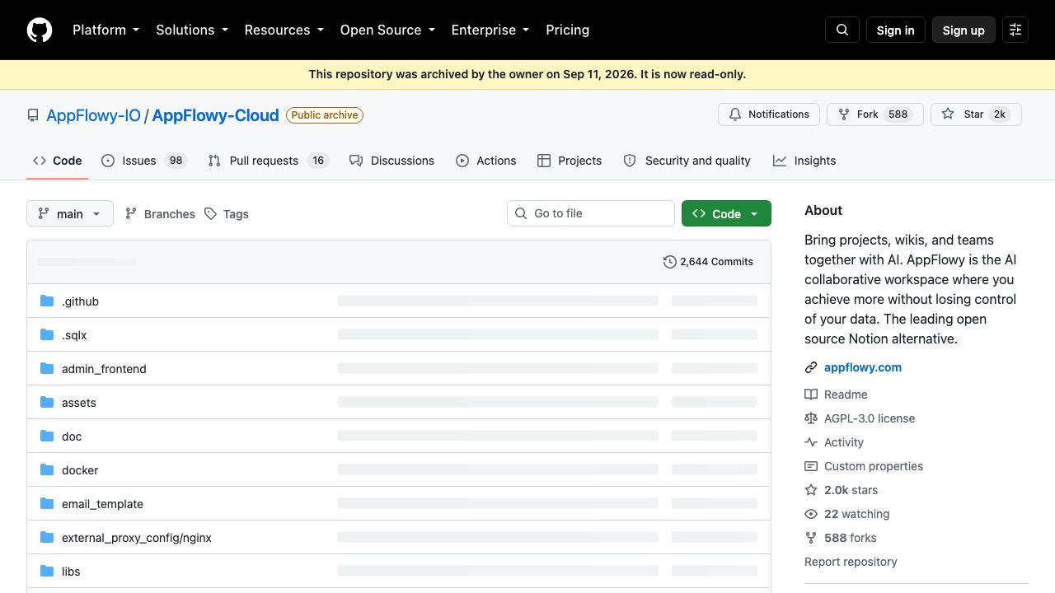
Task: Click the docker folder icon
Action: (47, 470)
